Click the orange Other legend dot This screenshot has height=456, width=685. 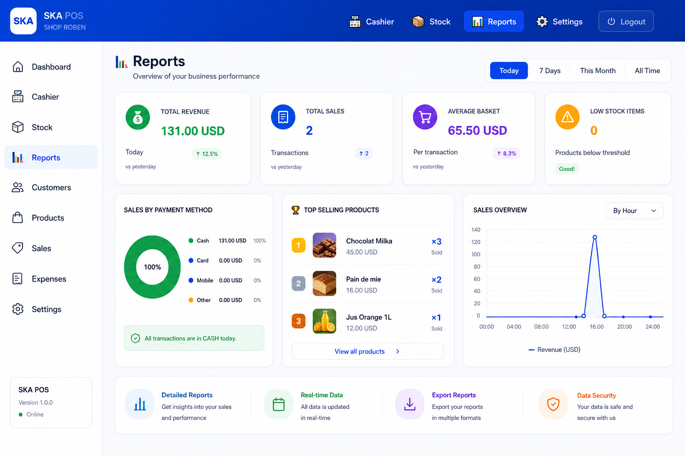(191, 300)
